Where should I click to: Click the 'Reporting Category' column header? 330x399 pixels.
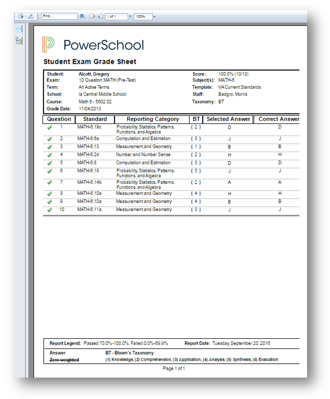click(153, 119)
